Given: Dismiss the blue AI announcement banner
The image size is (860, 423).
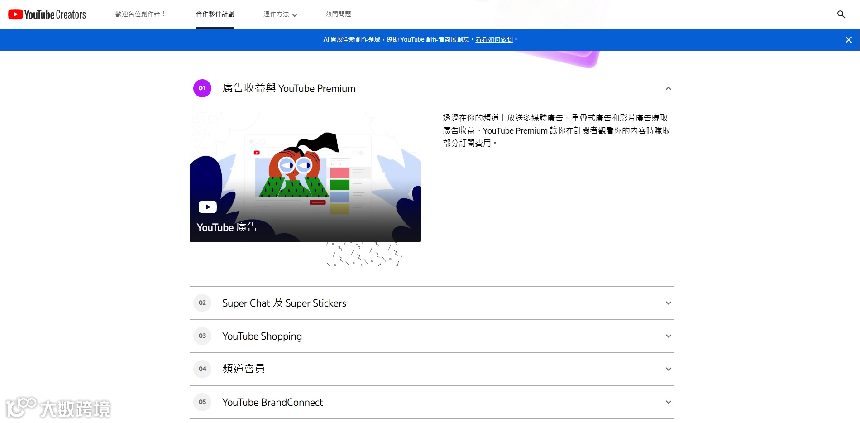Looking at the screenshot, I should tap(849, 40).
